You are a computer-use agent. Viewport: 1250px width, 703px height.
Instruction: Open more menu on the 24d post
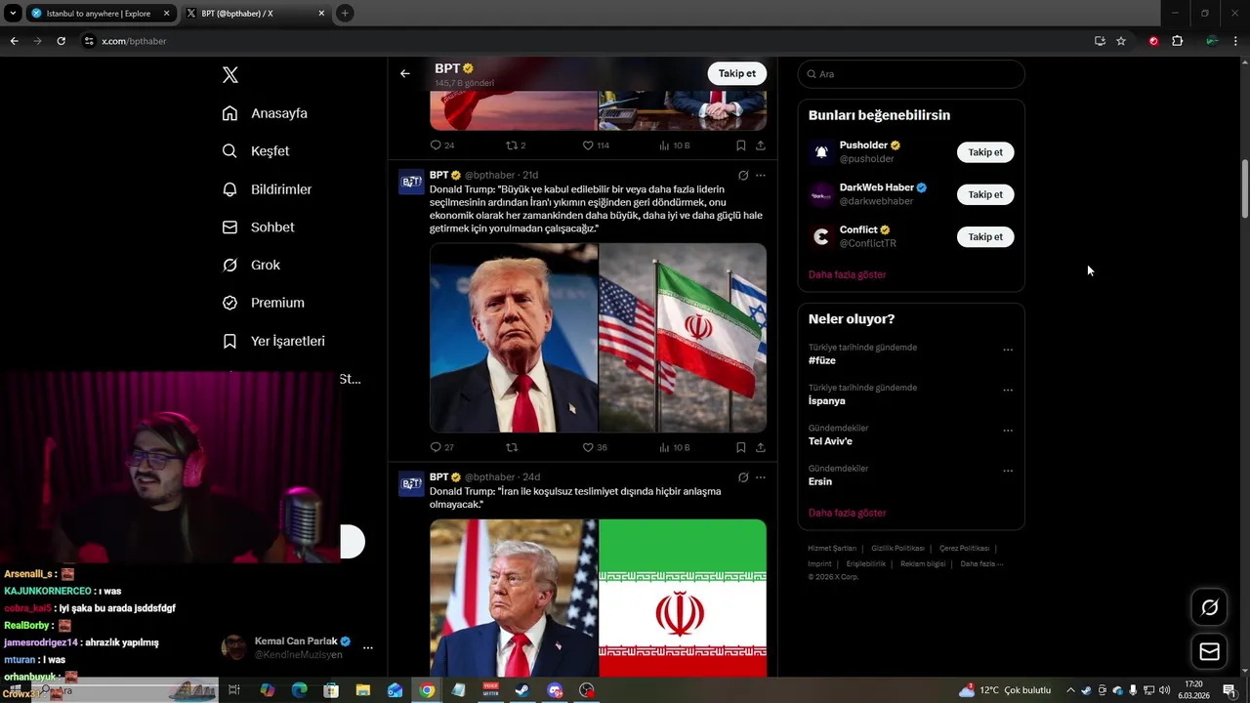pyautogui.click(x=761, y=477)
